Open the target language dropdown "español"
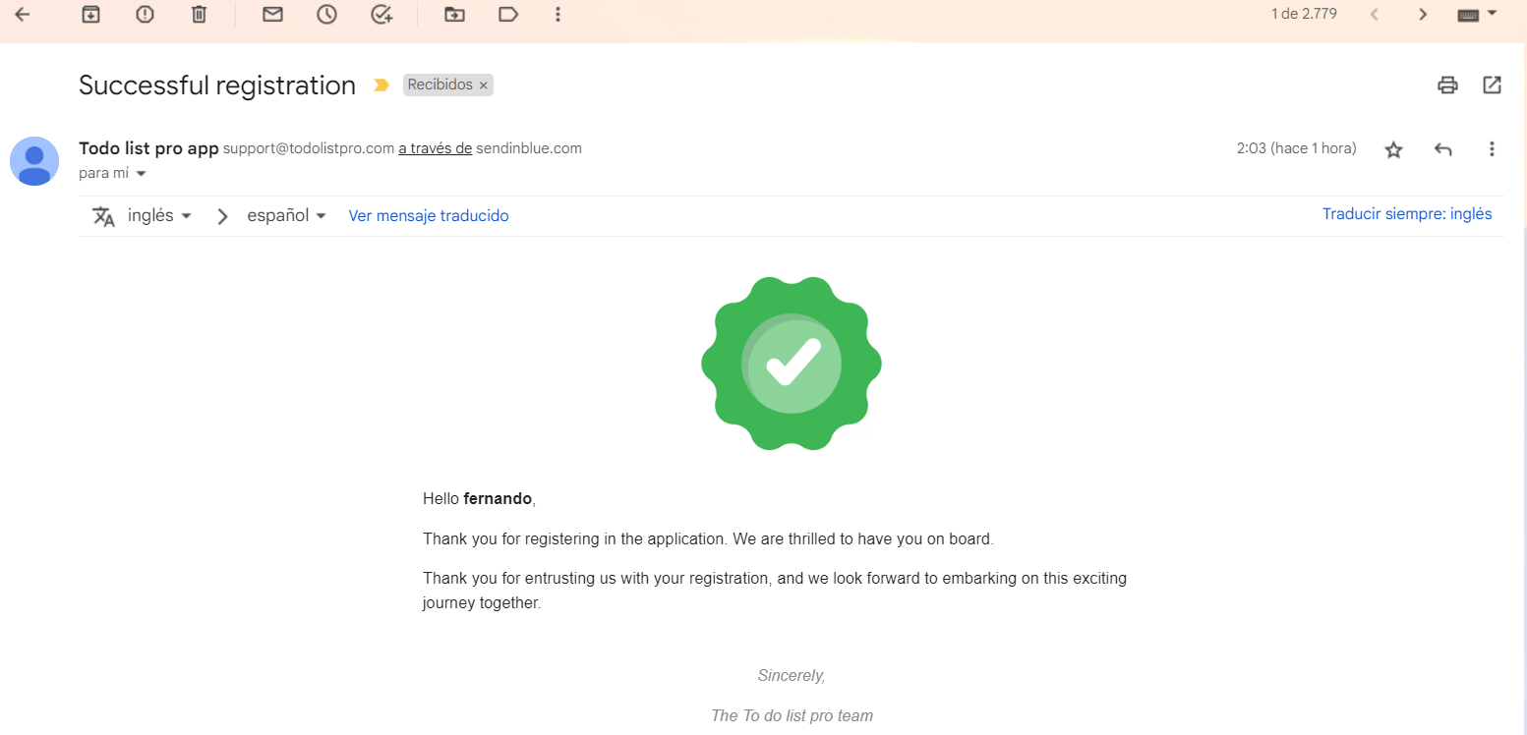Viewport: 1527px width, 735px height. [286, 216]
